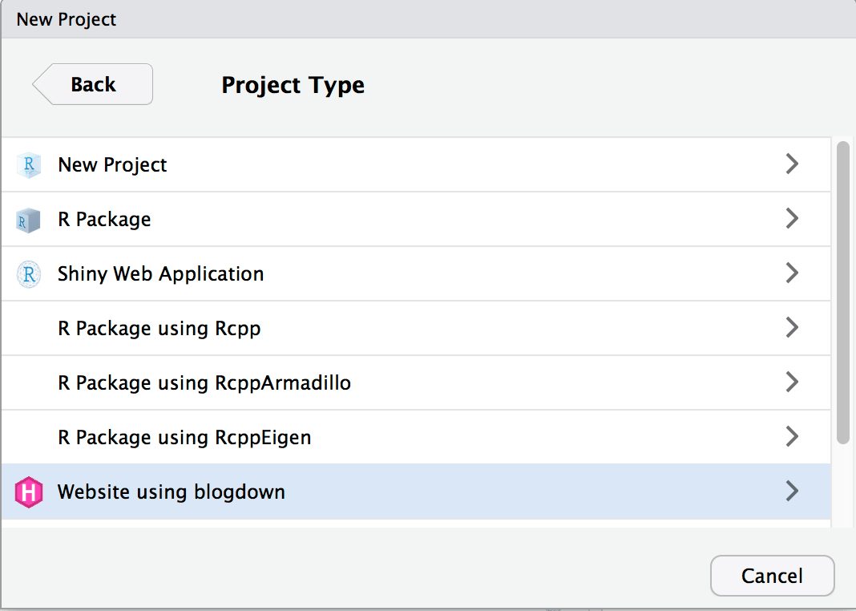Click chevron for Website using blogdown
Screen dimensions: 856x611
click(x=792, y=491)
